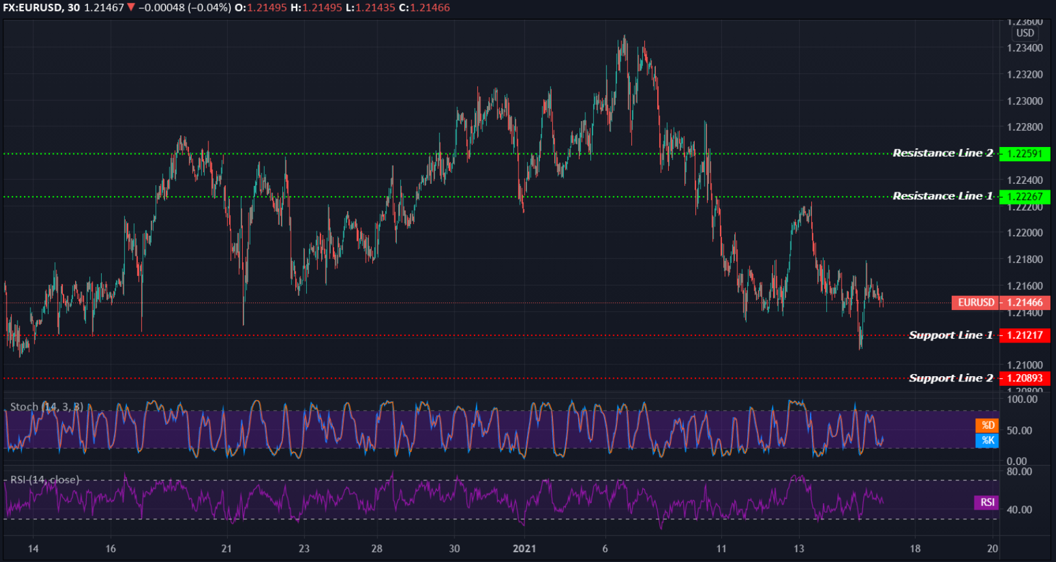Click the 2021 date label on time axis

pyautogui.click(x=524, y=548)
